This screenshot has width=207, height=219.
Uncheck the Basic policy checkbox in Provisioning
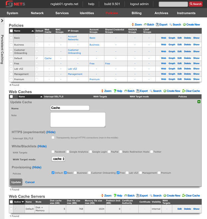(x=65, y=173)
